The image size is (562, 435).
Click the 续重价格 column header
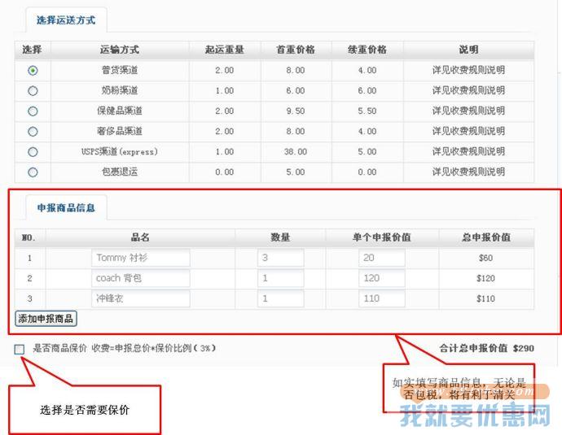pos(367,50)
